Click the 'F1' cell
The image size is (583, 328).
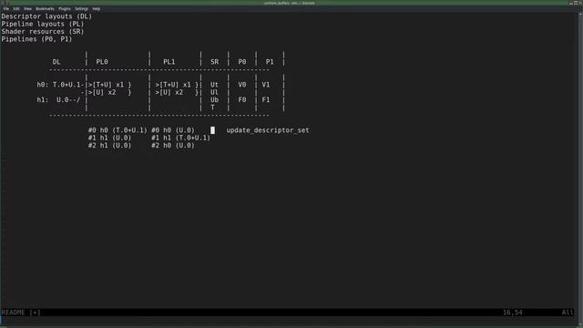point(265,99)
